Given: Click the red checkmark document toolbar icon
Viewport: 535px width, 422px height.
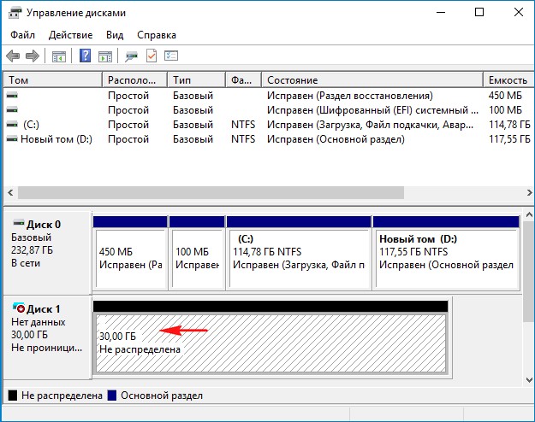Looking at the screenshot, I should [152, 56].
